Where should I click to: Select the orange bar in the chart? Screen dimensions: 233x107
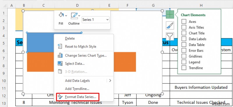125,62
